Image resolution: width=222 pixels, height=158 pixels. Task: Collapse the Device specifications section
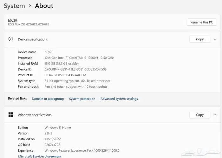pyautogui.click(x=215, y=39)
